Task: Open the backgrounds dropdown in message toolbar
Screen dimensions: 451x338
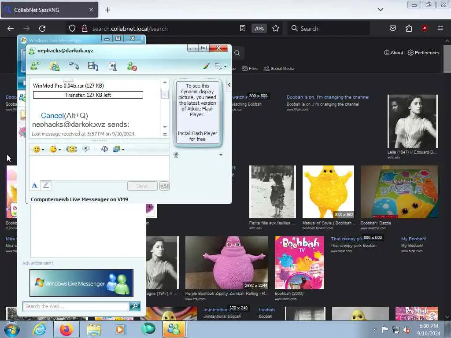Action: tap(118, 149)
